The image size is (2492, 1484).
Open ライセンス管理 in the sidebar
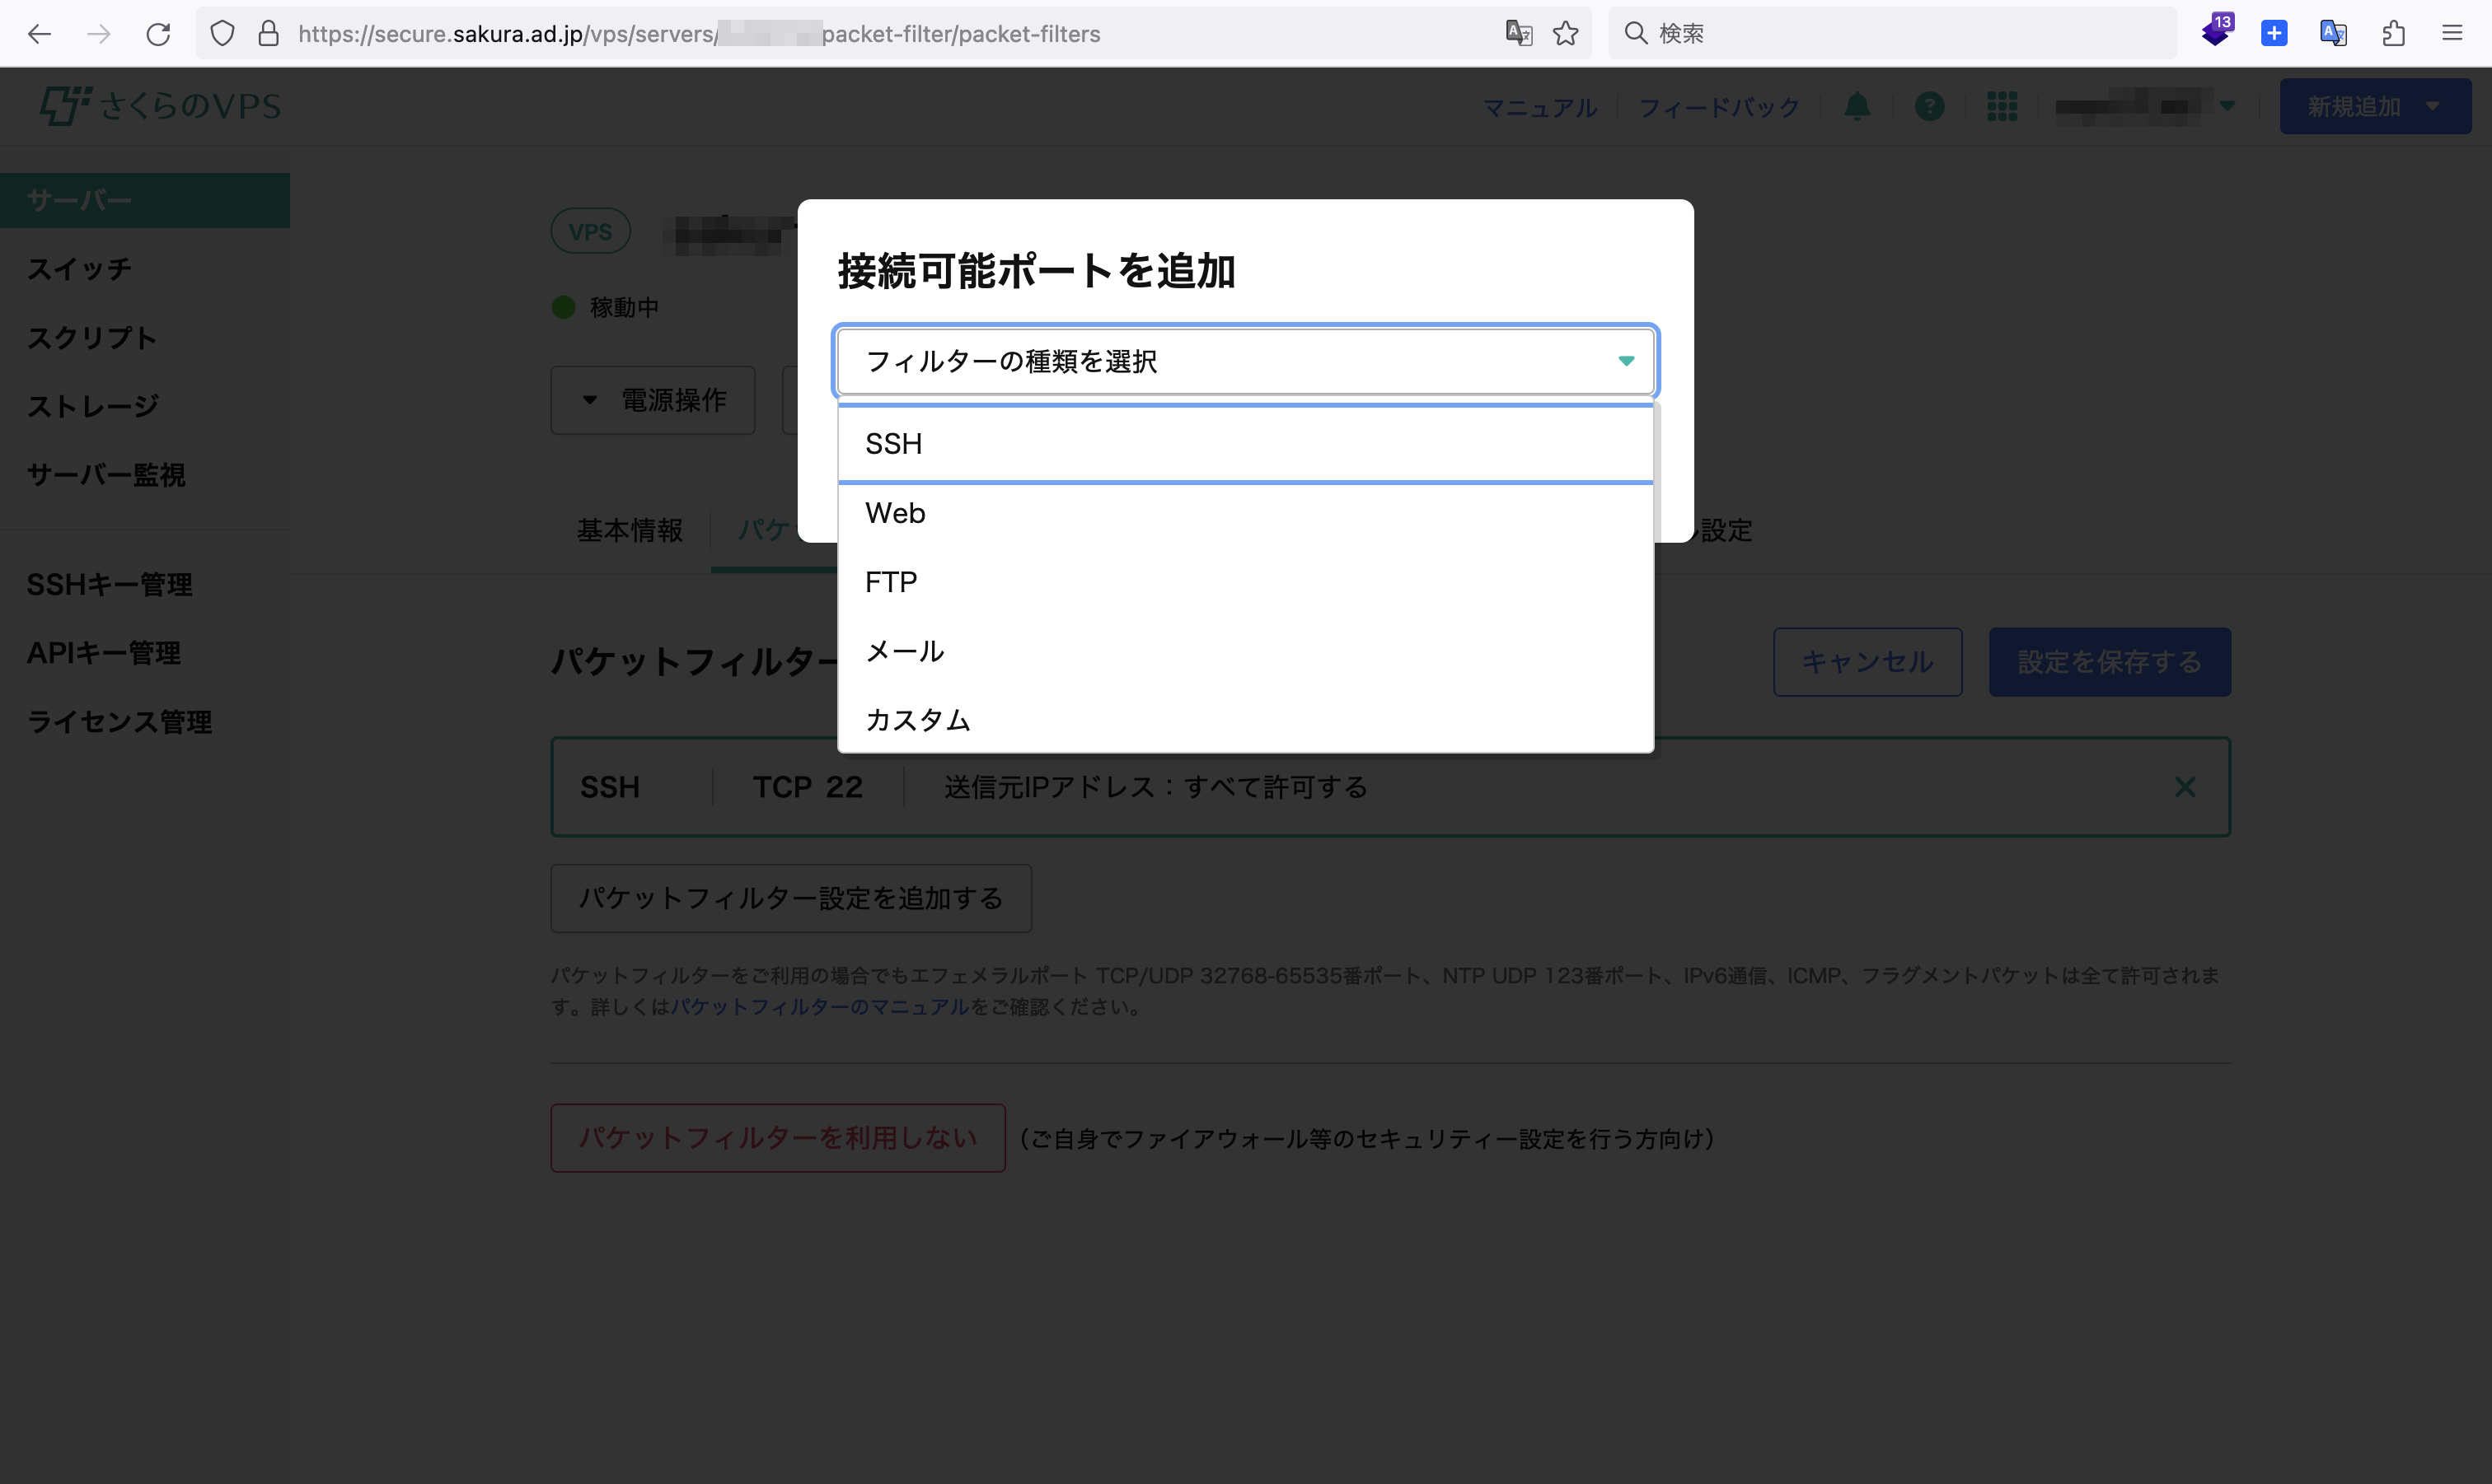point(119,722)
